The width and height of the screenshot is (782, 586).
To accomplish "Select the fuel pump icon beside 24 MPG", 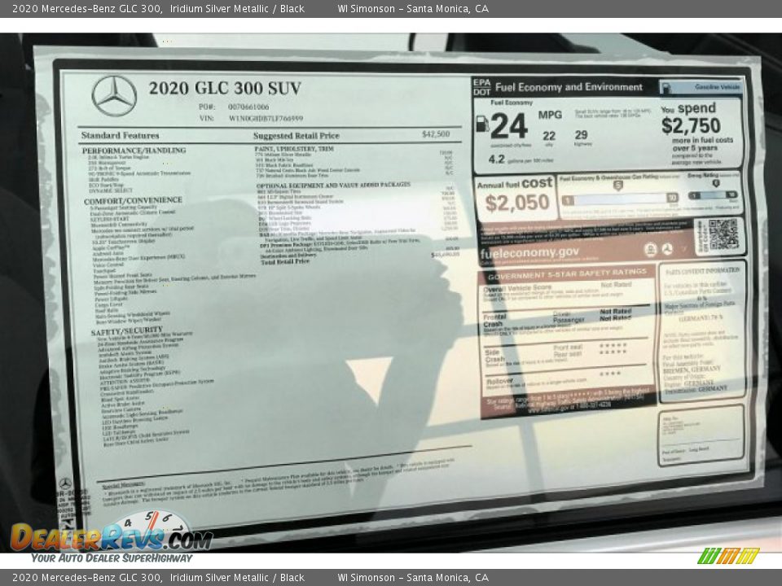I will [x=481, y=124].
